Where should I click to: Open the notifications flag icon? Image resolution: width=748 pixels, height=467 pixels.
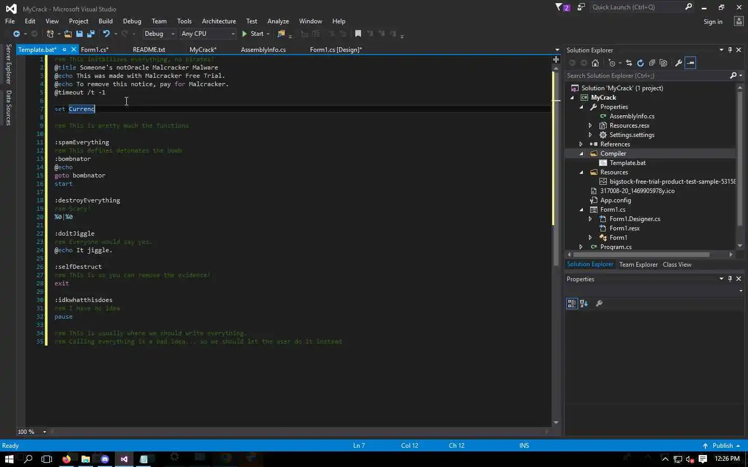pyautogui.click(x=562, y=7)
